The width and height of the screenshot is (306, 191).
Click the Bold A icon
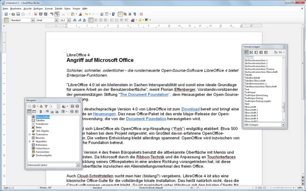click(x=75, y=20)
